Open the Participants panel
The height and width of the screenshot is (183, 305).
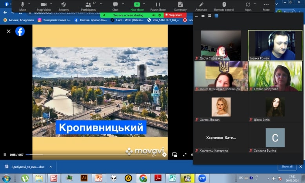click(88, 5)
